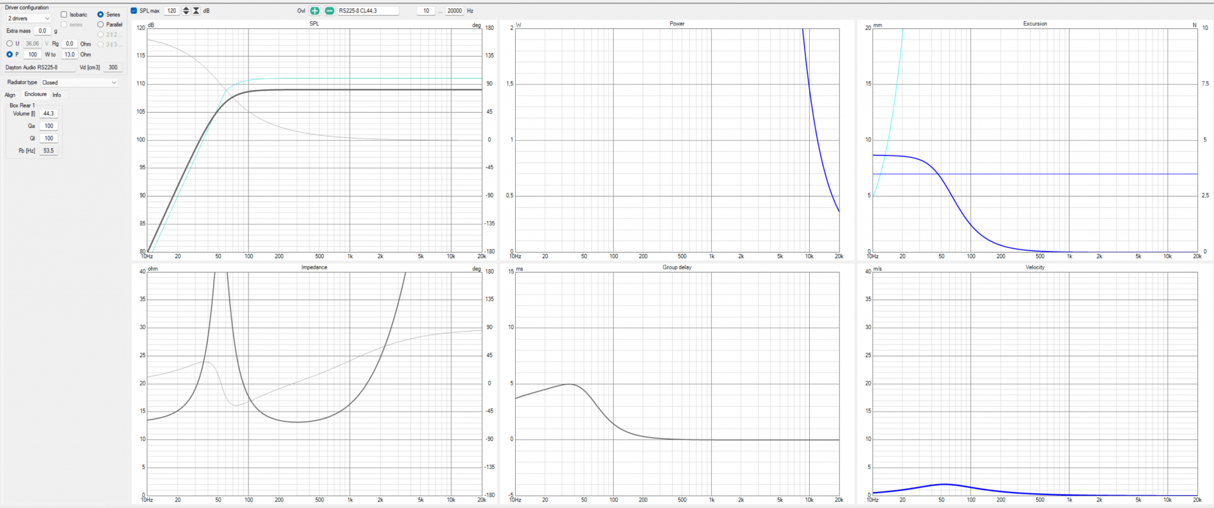Screen dimensions: 1214x508
Task: Click the Rg resistance input field
Action: tap(69, 43)
